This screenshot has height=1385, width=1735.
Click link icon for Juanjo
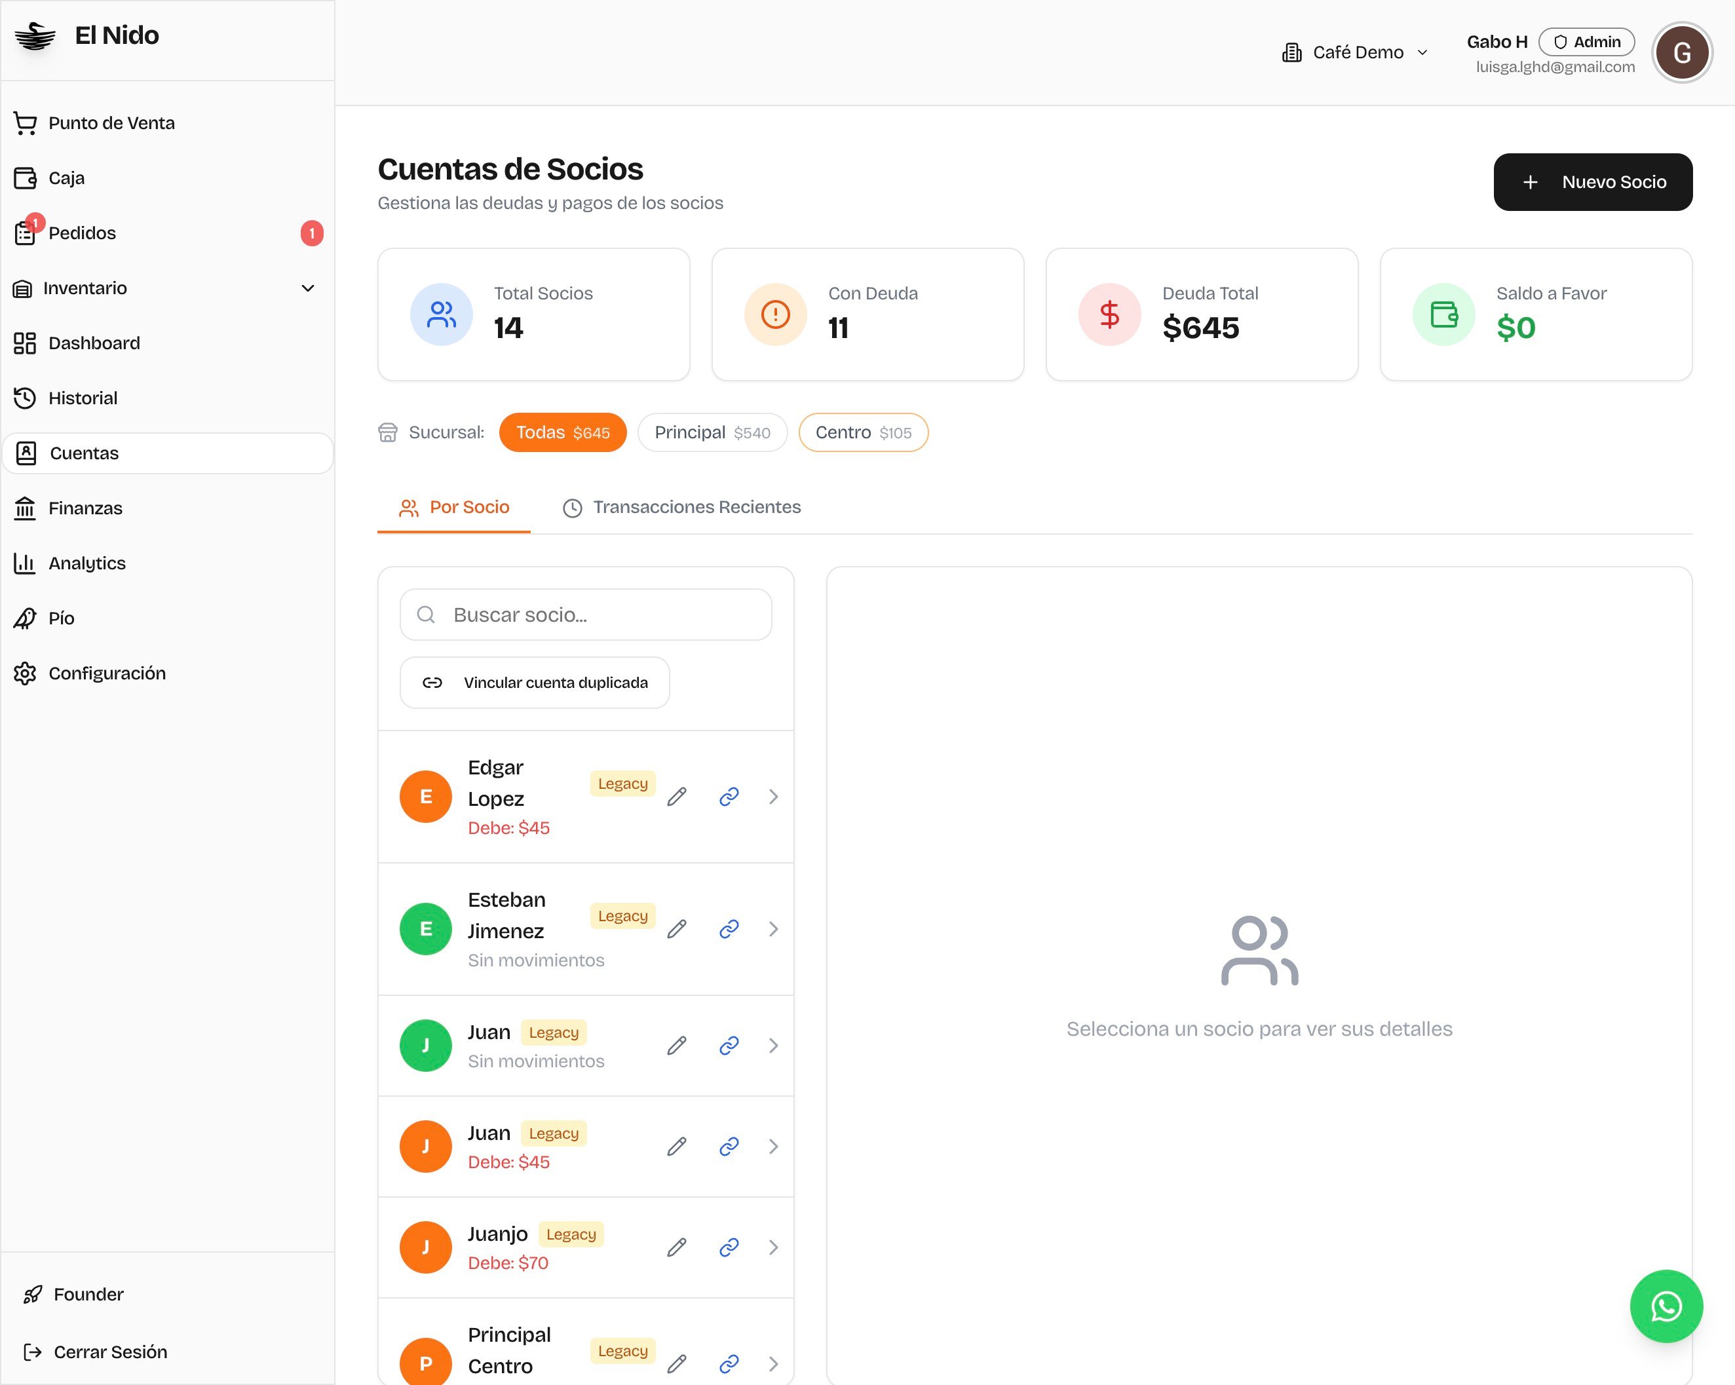click(729, 1247)
